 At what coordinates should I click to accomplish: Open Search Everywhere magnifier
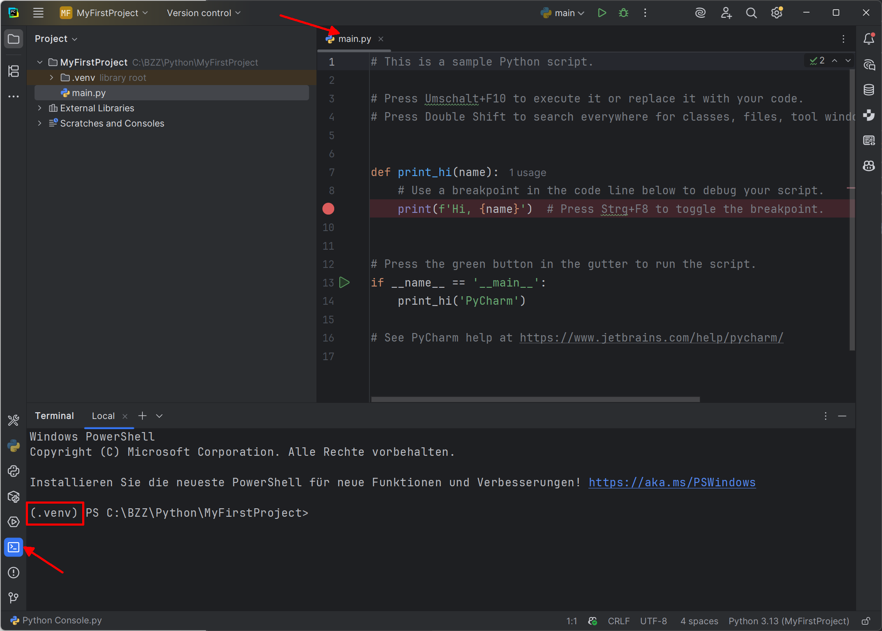coord(751,13)
